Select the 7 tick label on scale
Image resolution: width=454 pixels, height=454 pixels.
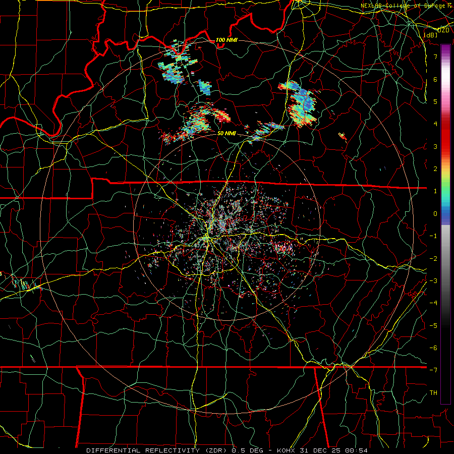pos(435,56)
